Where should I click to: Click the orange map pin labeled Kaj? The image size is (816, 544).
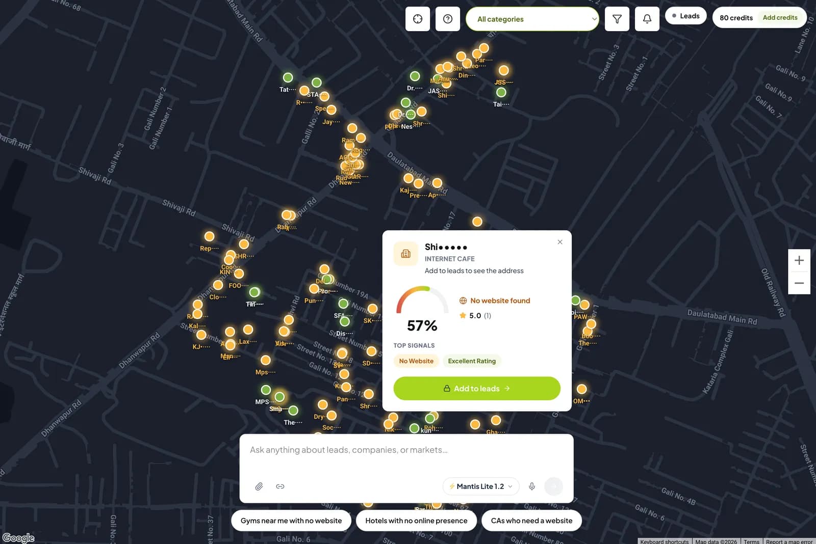tap(409, 178)
